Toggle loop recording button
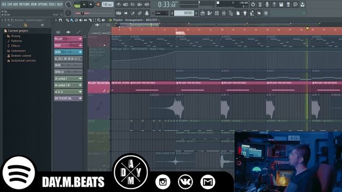The image size is (342, 192). (147, 4)
